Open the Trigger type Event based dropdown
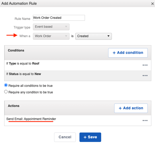This screenshot has height=149, width=155. [51, 27]
